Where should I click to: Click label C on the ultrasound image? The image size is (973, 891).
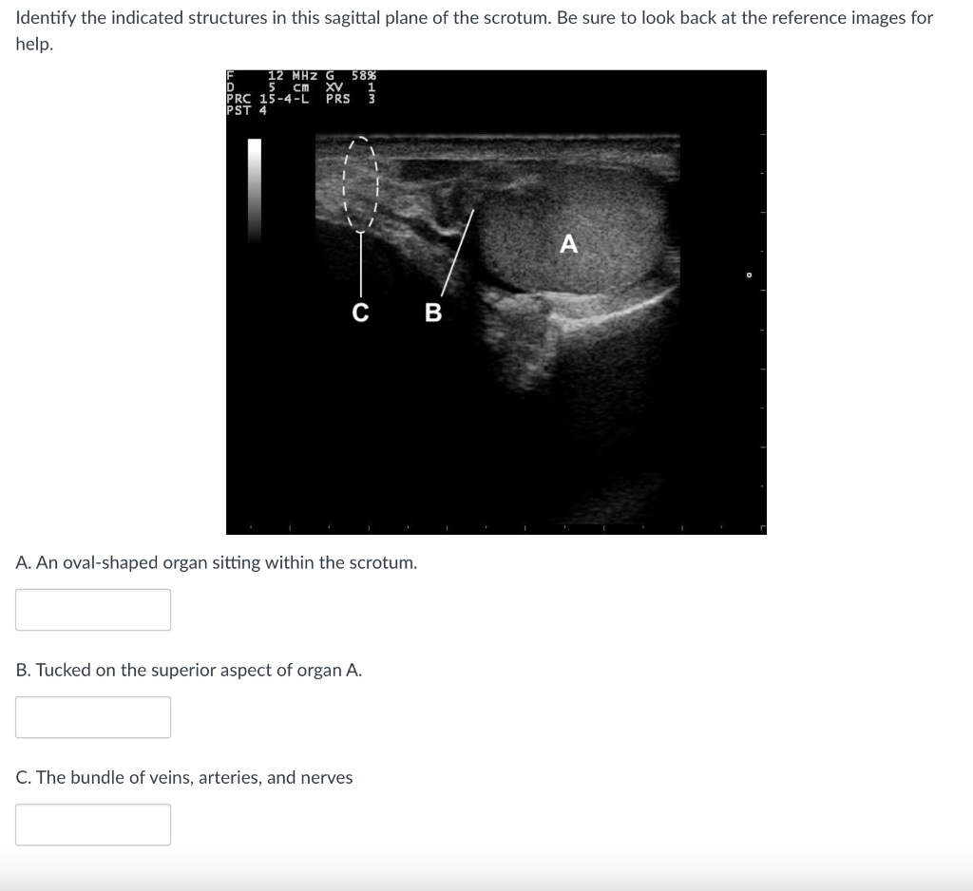pyautogui.click(x=361, y=312)
